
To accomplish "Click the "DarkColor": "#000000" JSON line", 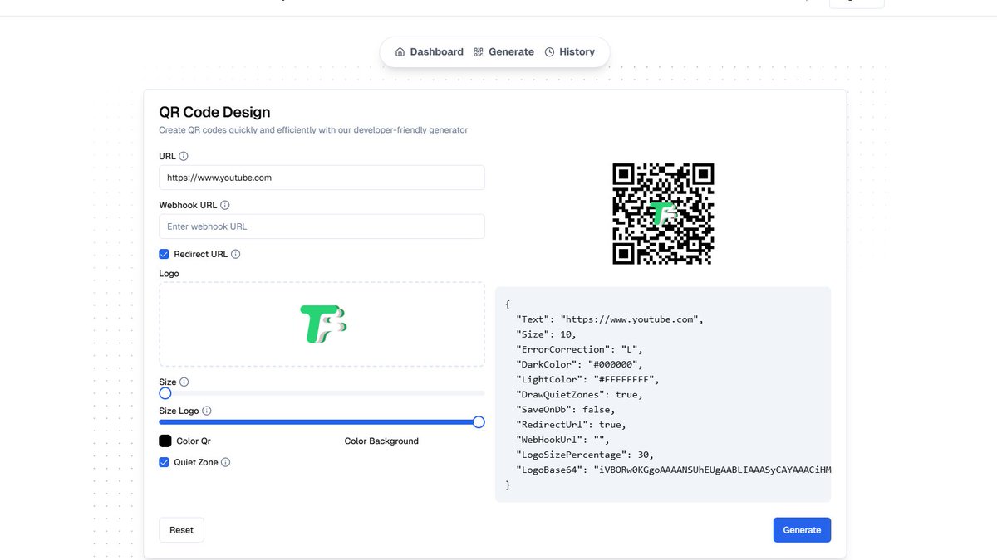I will pyautogui.click(x=579, y=364).
